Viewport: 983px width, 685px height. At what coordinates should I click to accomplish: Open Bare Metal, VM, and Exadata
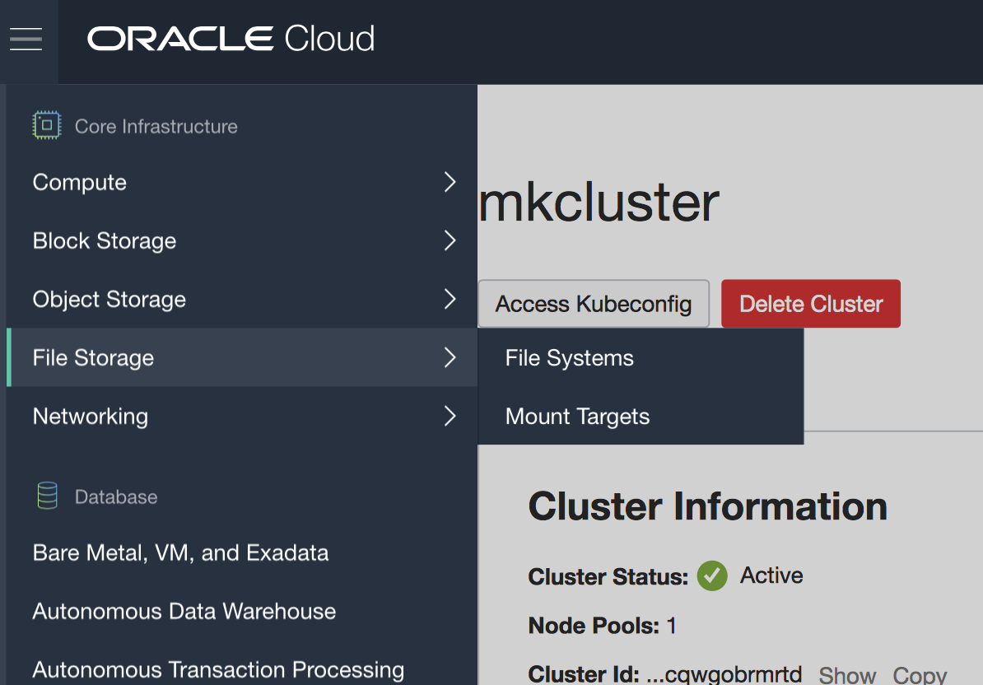[x=180, y=552]
